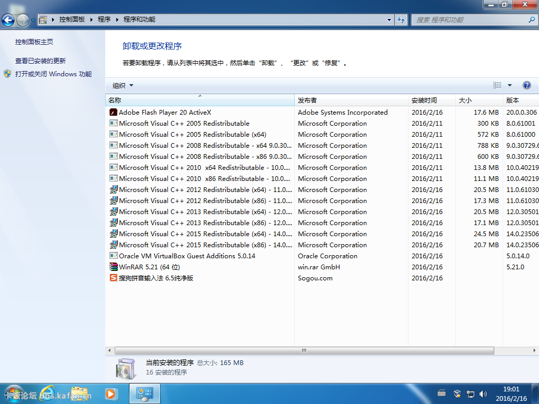Screen dimensions: 539x404
Task: Sort by the 版本 column header
Action: tap(521, 100)
